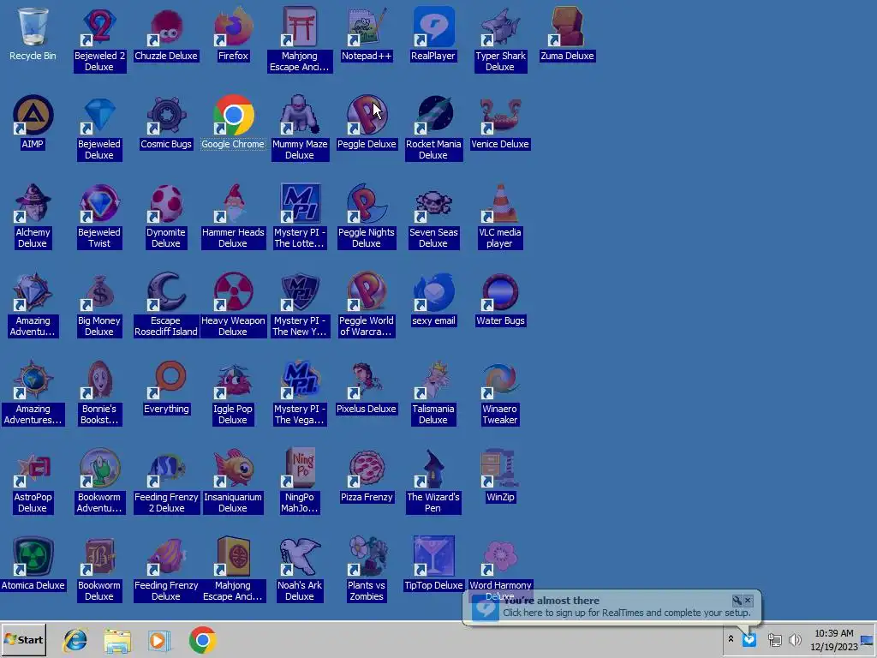Open Chrome from the taskbar

(x=202, y=639)
